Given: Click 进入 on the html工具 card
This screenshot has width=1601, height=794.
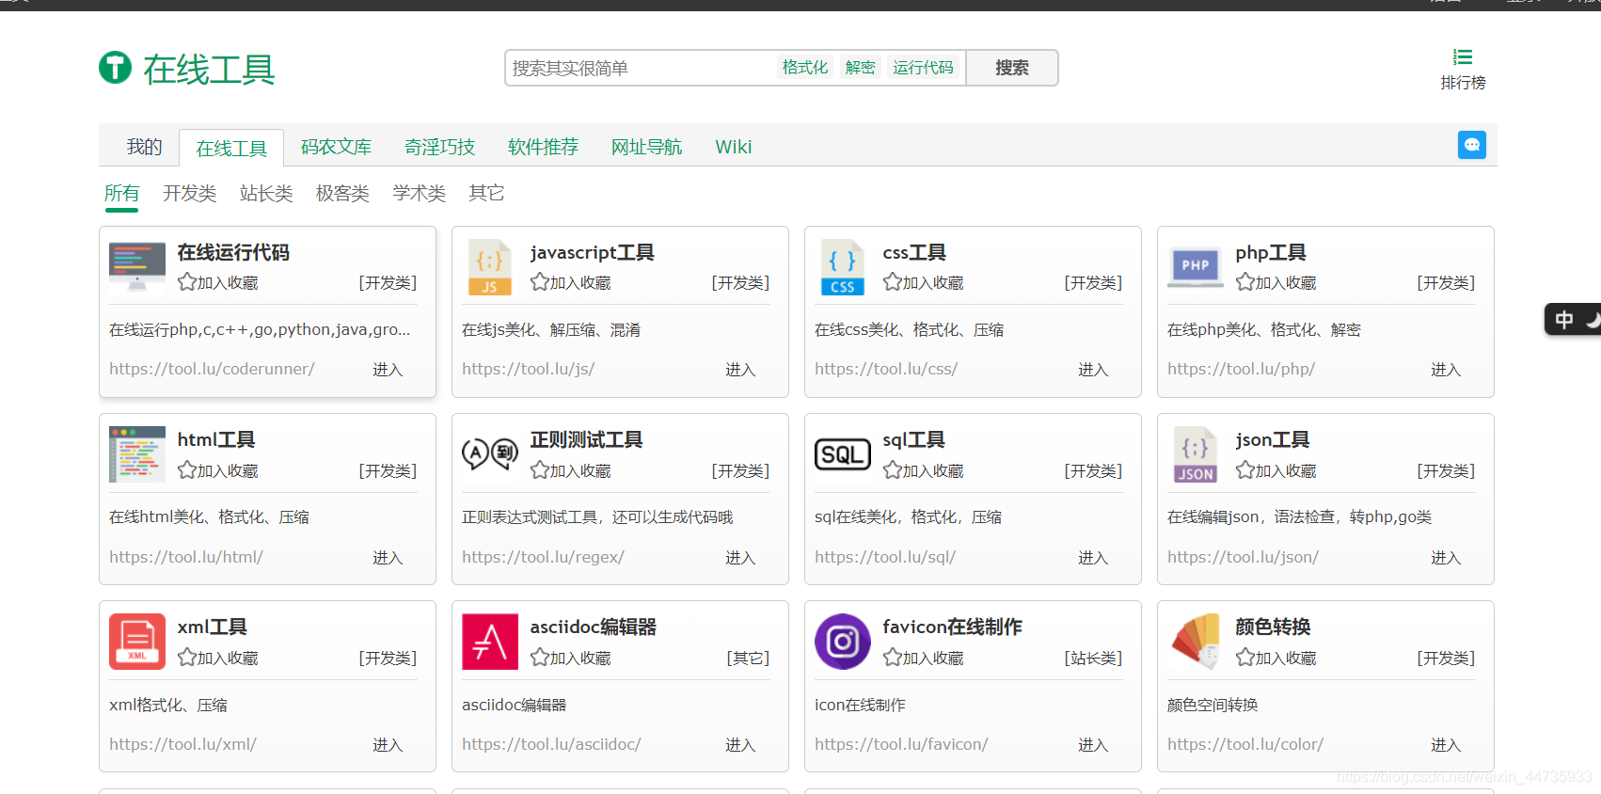Looking at the screenshot, I should (388, 558).
